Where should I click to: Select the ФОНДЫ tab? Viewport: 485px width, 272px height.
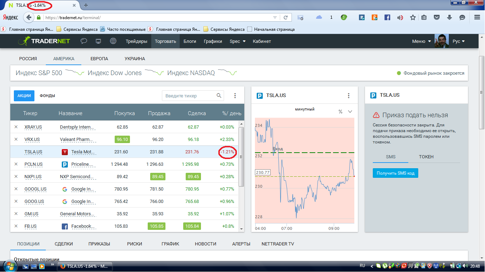click(x=47, y=96)
